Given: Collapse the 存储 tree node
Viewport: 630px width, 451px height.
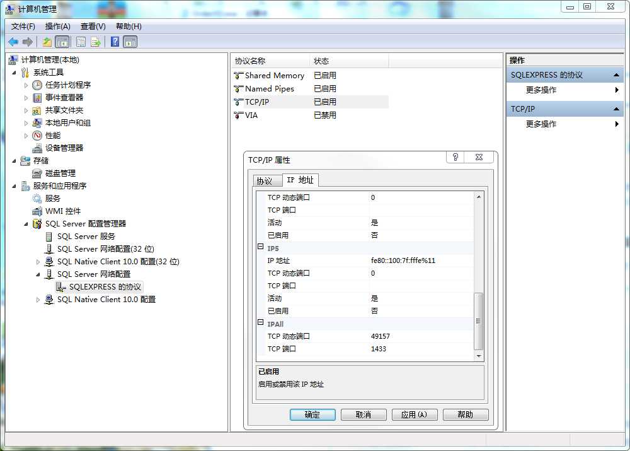Looking at the screenshot, I should point(14,161).
